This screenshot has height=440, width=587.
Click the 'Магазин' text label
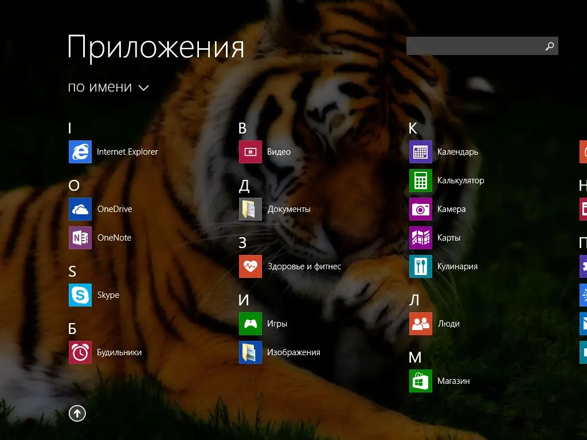coord(454,381)
